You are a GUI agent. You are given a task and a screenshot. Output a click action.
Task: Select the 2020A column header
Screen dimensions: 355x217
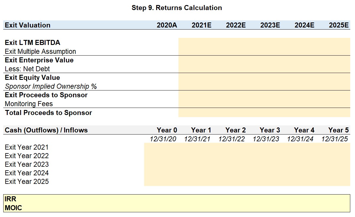[x=167, y=25]
